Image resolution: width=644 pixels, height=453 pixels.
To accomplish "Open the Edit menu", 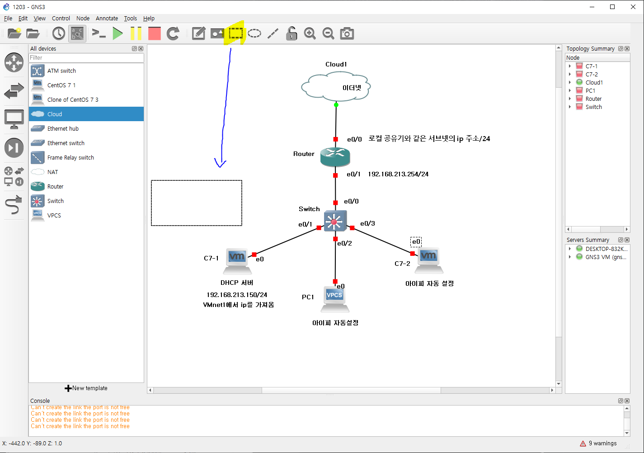I will click(x=23, y=18).
